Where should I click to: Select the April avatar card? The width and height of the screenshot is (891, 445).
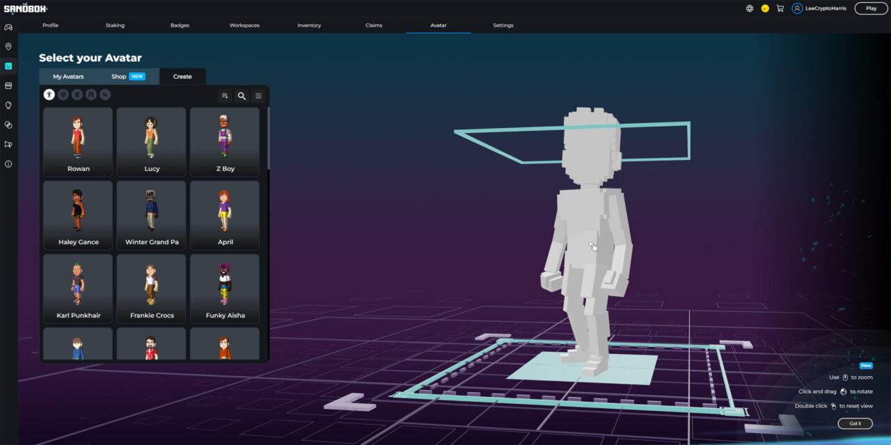(x=225, y=215)
